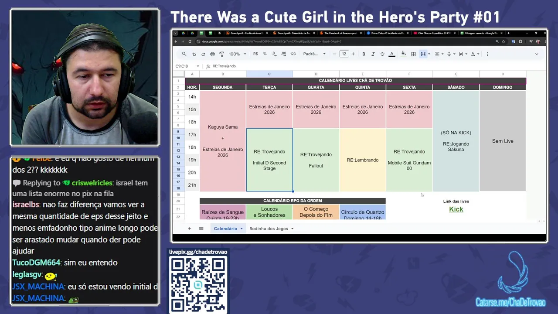
Task: Format the cell as currency R$
Action: click(x=255, y=54)
